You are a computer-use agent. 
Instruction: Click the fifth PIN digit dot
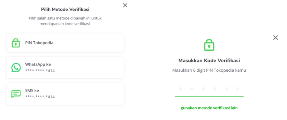click(x=226, y=89)
